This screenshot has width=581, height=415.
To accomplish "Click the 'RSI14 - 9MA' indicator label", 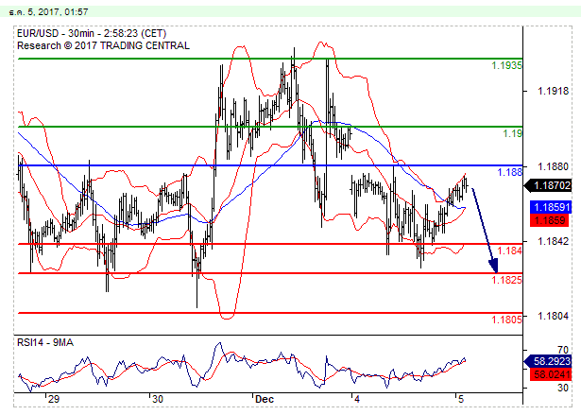I will point(45,342).
